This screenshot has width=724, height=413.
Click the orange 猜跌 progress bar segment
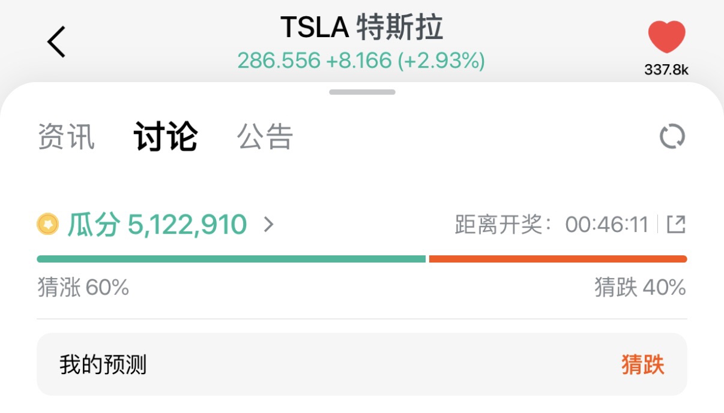tap(558, 259)
